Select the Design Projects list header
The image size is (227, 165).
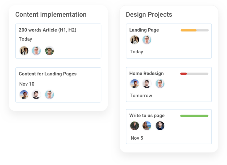click(149, 15)
